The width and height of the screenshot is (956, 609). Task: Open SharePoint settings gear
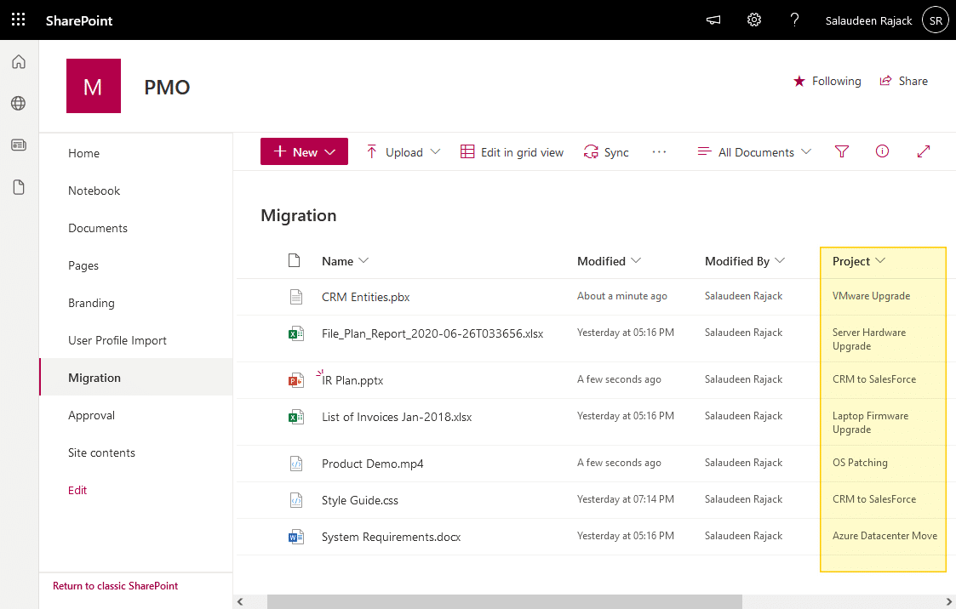tap(753, 19)
